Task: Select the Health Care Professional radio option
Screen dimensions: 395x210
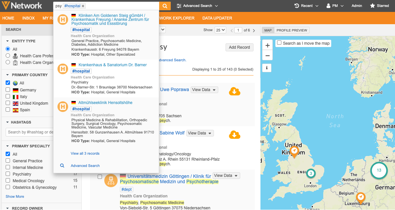Action: pyautogui.click(x=8, y=56)
